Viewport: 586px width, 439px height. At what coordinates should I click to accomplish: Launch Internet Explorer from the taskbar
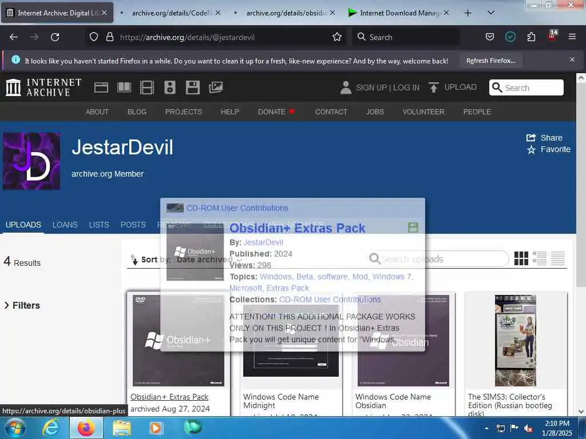tap(51, 428)
